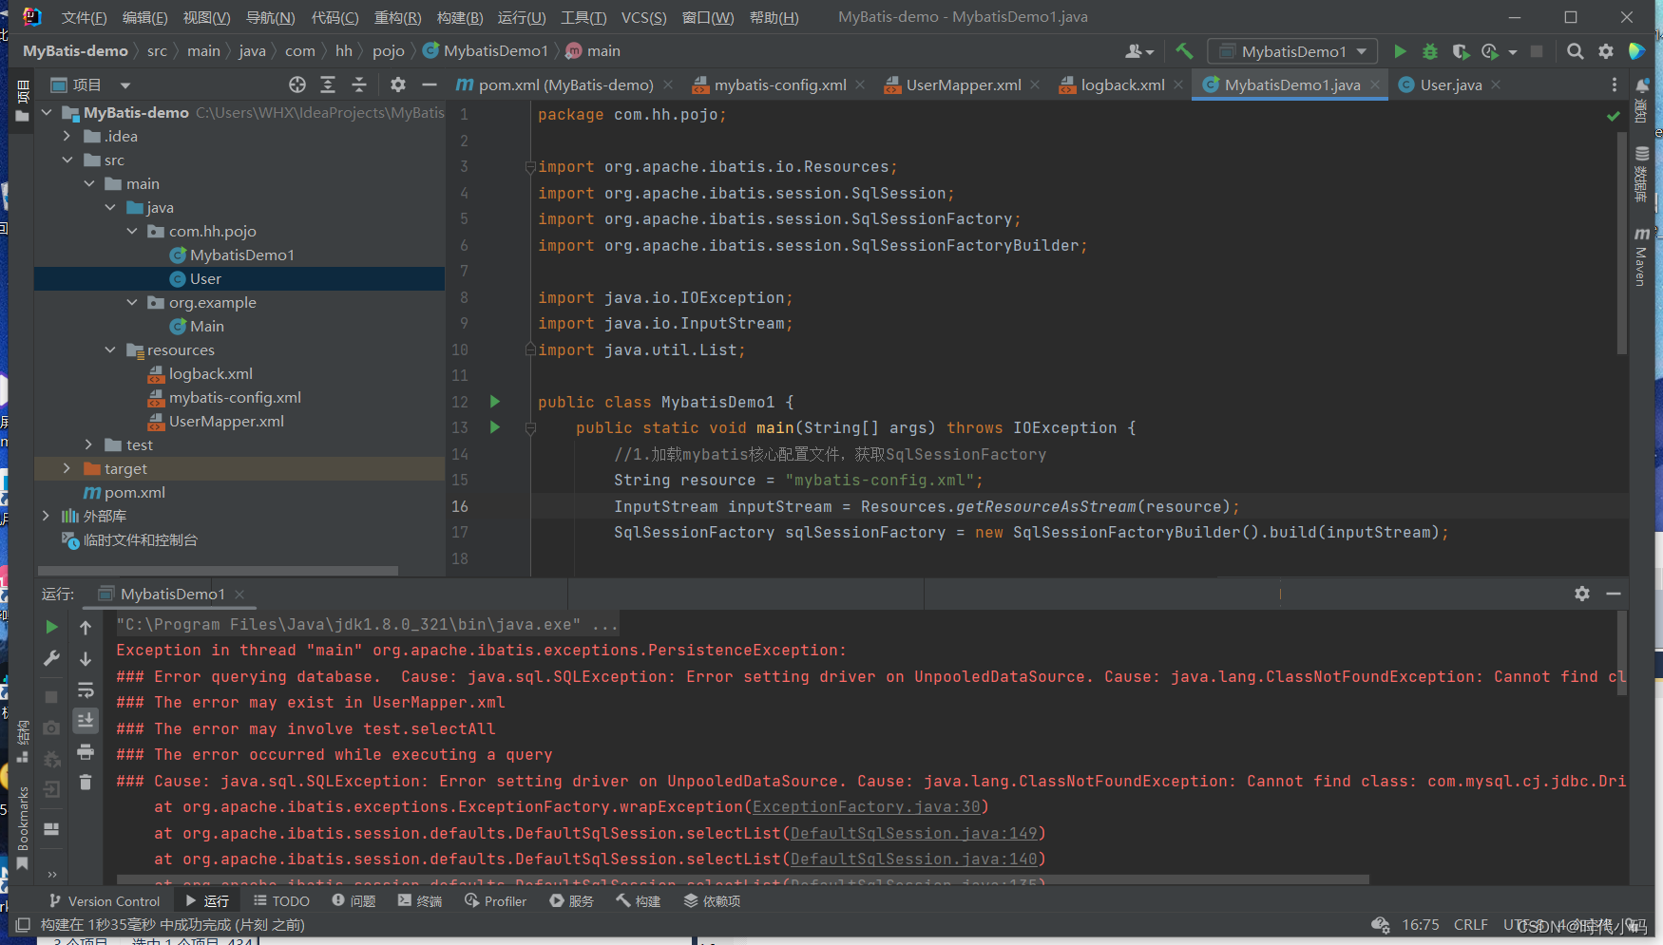The height and width of the screenshot is (945, 1663).
Task: Open IDE settings via the gear icon
Action: click(x=1606, y=51)
